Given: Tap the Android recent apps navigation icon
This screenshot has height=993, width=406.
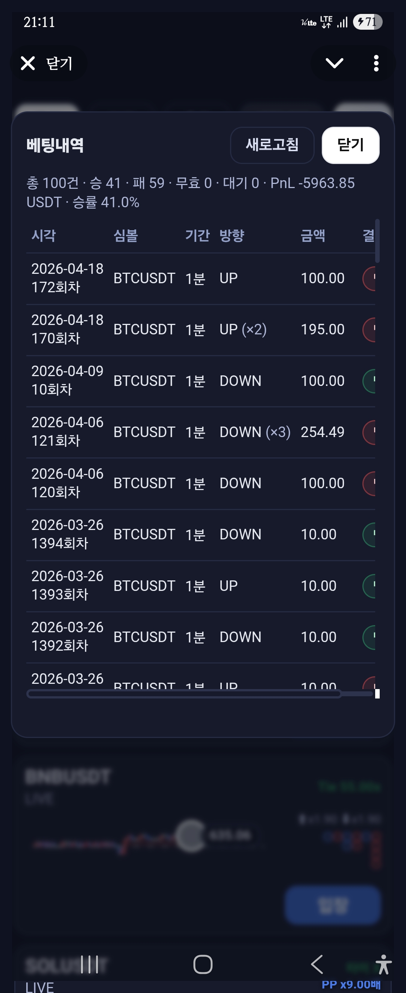Looking at the screenshot, I should 89,964.
